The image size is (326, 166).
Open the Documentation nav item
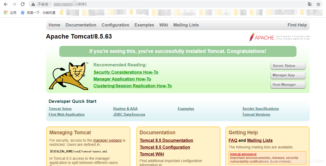pos(81,25)
